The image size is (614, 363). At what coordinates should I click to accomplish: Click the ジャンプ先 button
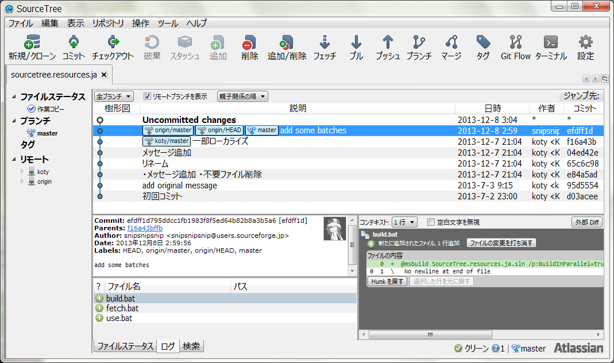[x=581, y=95]
